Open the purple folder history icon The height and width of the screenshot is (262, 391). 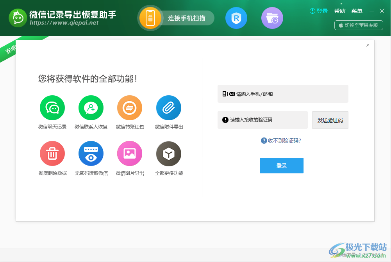[x=272, y=18]
